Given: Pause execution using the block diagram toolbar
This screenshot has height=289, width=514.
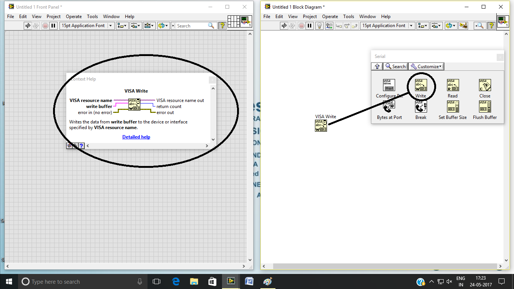Looking at the screenshot, I should (310, 26).
